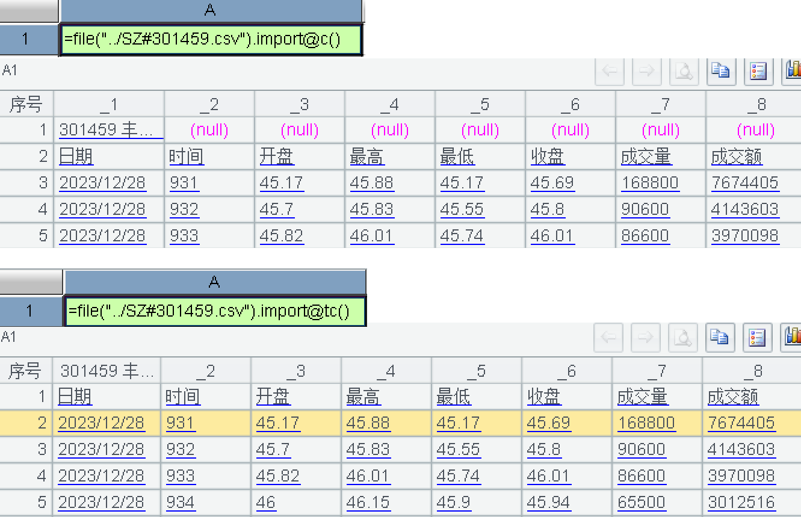This screenshot has width=801, height=517.
Task: Click 45.74 in the upper table
Action: 462,236
